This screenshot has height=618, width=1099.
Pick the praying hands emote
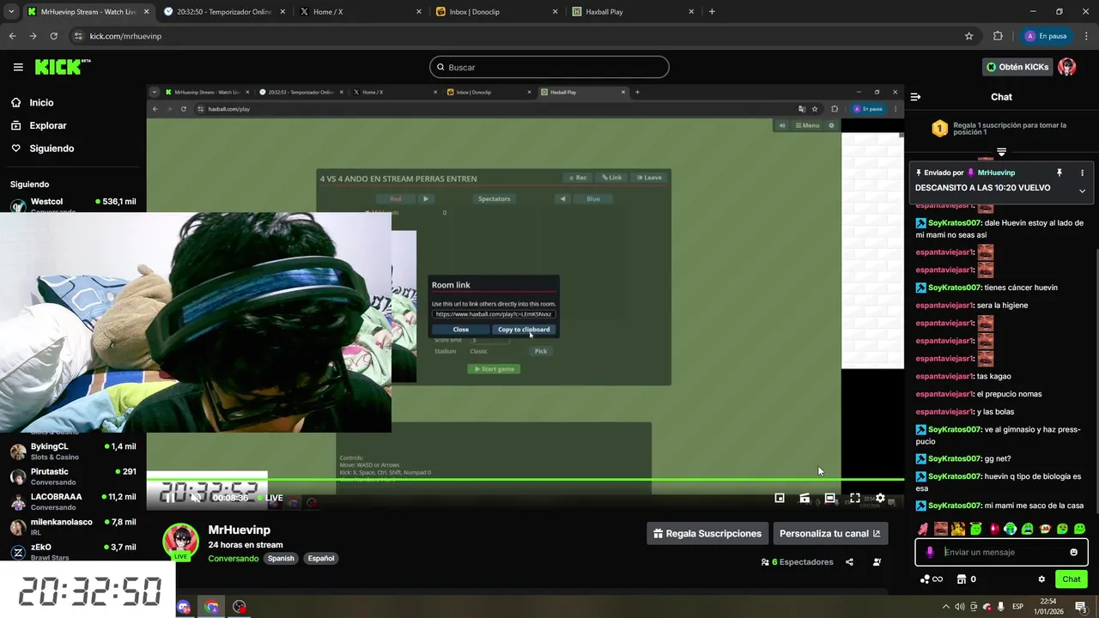tap(923, 529)
